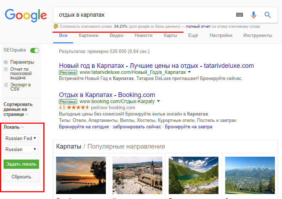Open Настройки menu
This screenshot has height=199, width=282.
[221, 36]
